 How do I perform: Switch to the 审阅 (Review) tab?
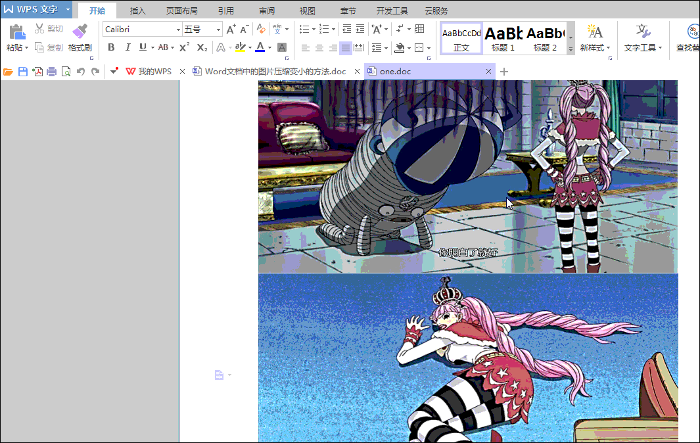tap(266, 11)
